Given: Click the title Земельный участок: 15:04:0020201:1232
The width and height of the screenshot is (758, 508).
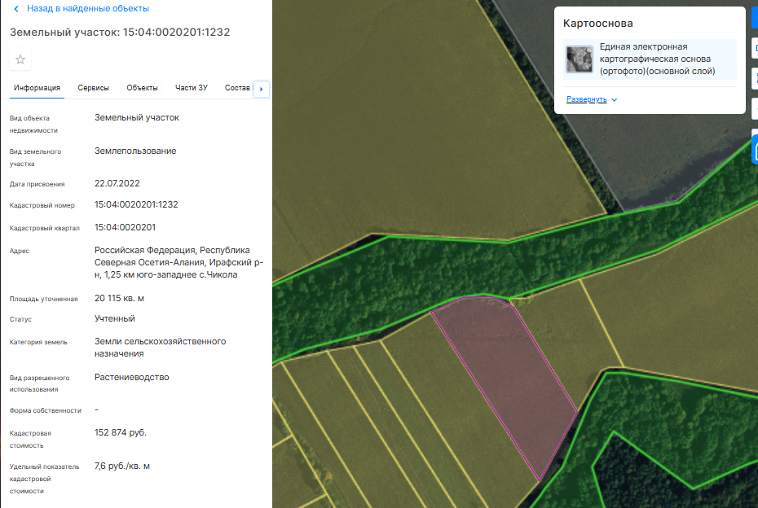Looking at the screenshot, I should tap(120, 33).
